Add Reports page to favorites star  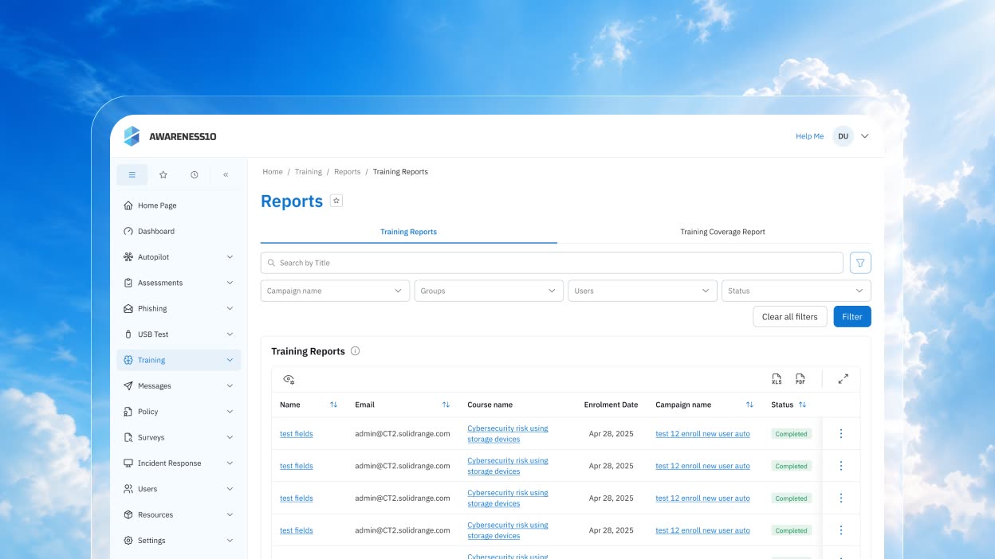(336, 201)
